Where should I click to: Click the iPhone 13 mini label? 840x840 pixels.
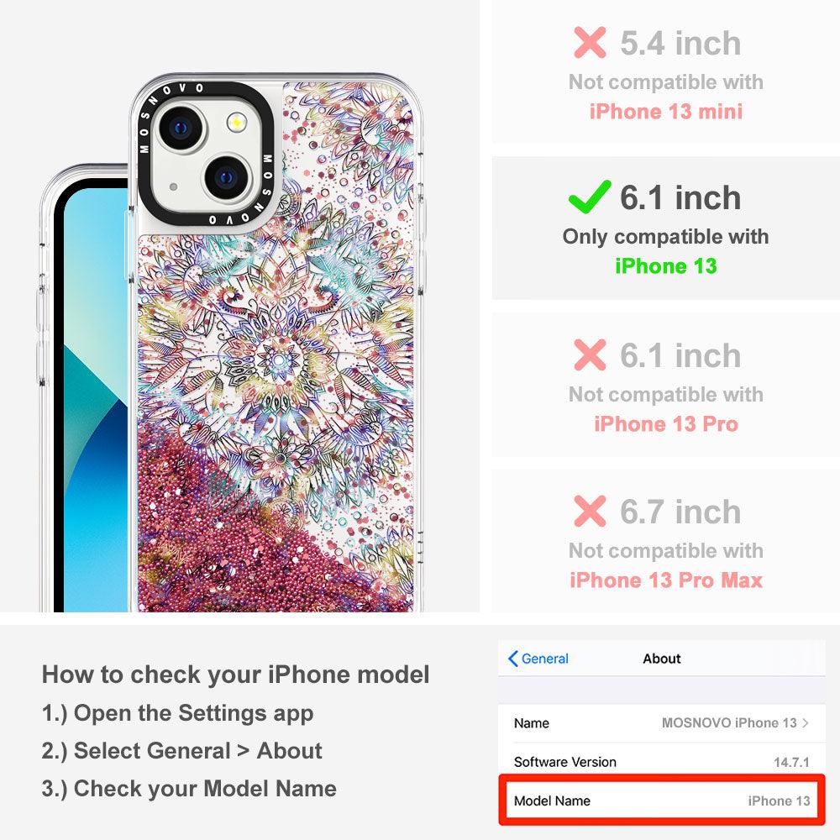tap(666, 112)
